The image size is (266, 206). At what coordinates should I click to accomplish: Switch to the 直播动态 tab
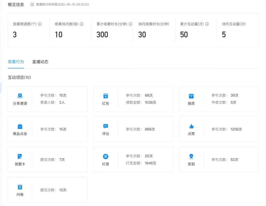point(40,62)
